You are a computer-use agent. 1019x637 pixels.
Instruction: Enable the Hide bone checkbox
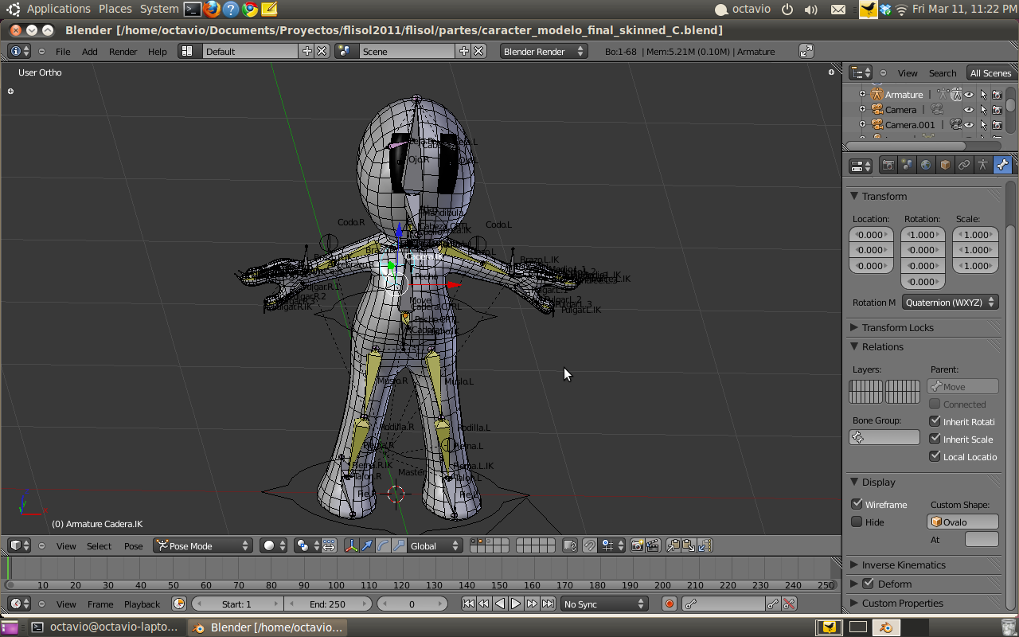pos(857,522)
